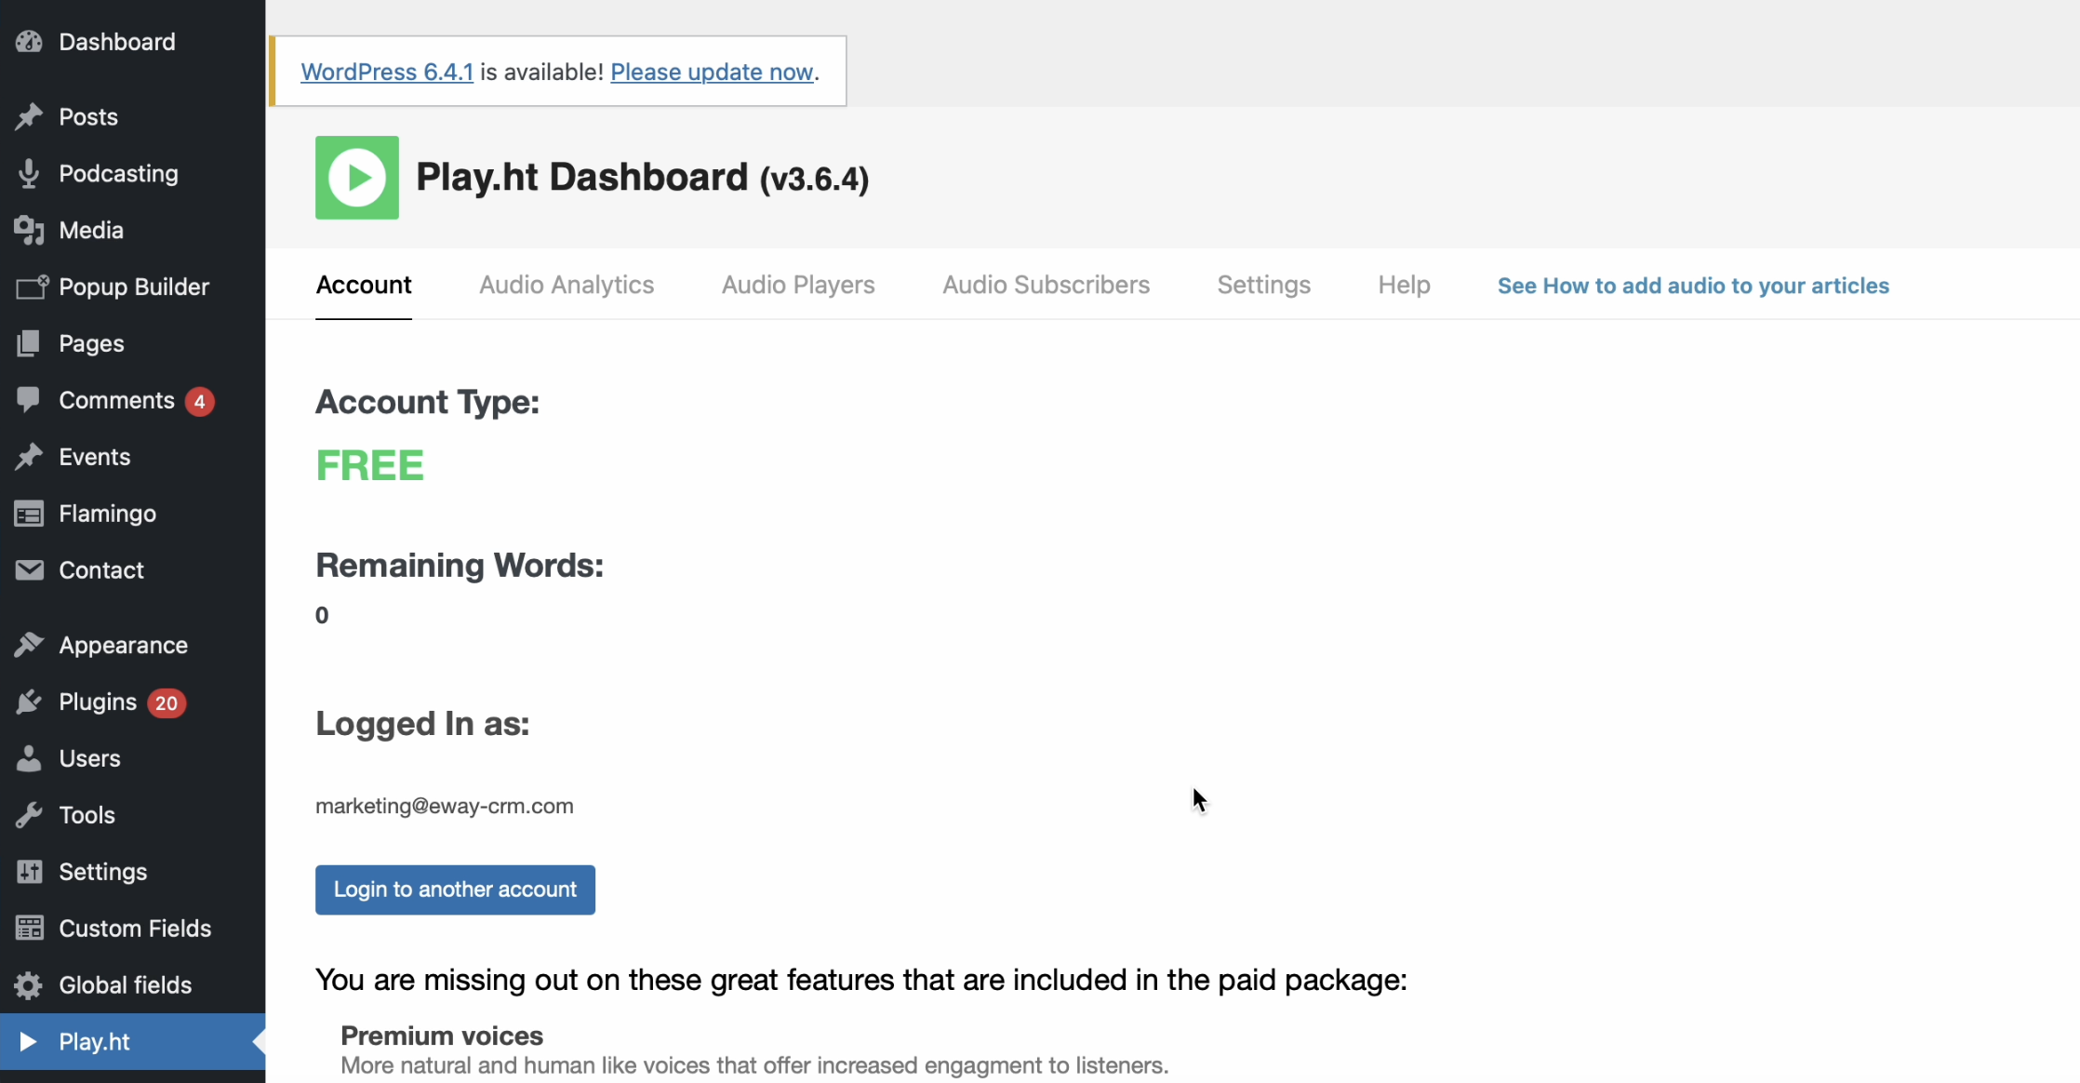This screenshot has height=1083, width=2080.
Task: Click the Tools wrench icon
Action: click(x=29, y=815)
